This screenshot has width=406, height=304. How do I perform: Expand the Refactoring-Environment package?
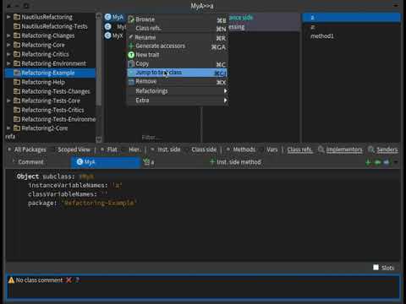point(8,63)
